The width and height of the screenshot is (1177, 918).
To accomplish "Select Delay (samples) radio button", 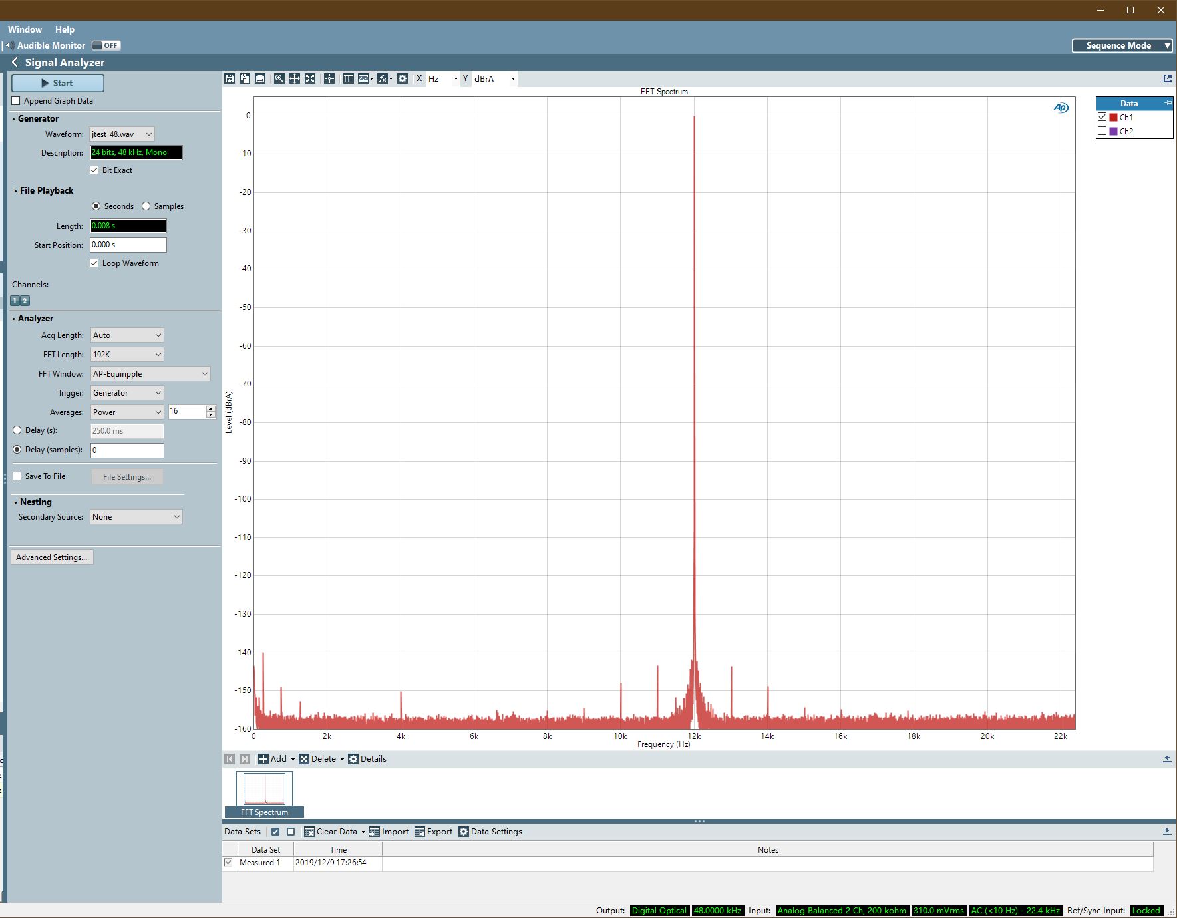I will tap(17, 450).
